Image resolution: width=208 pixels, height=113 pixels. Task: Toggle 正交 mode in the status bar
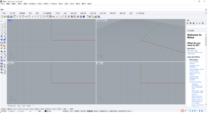(71, 111)
